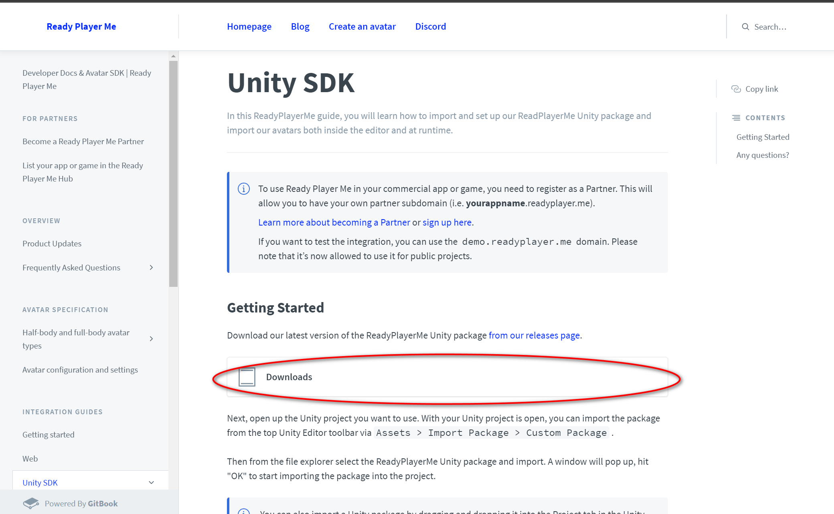
Task: Click the Downloads page icon
Action: click(247, 377)
